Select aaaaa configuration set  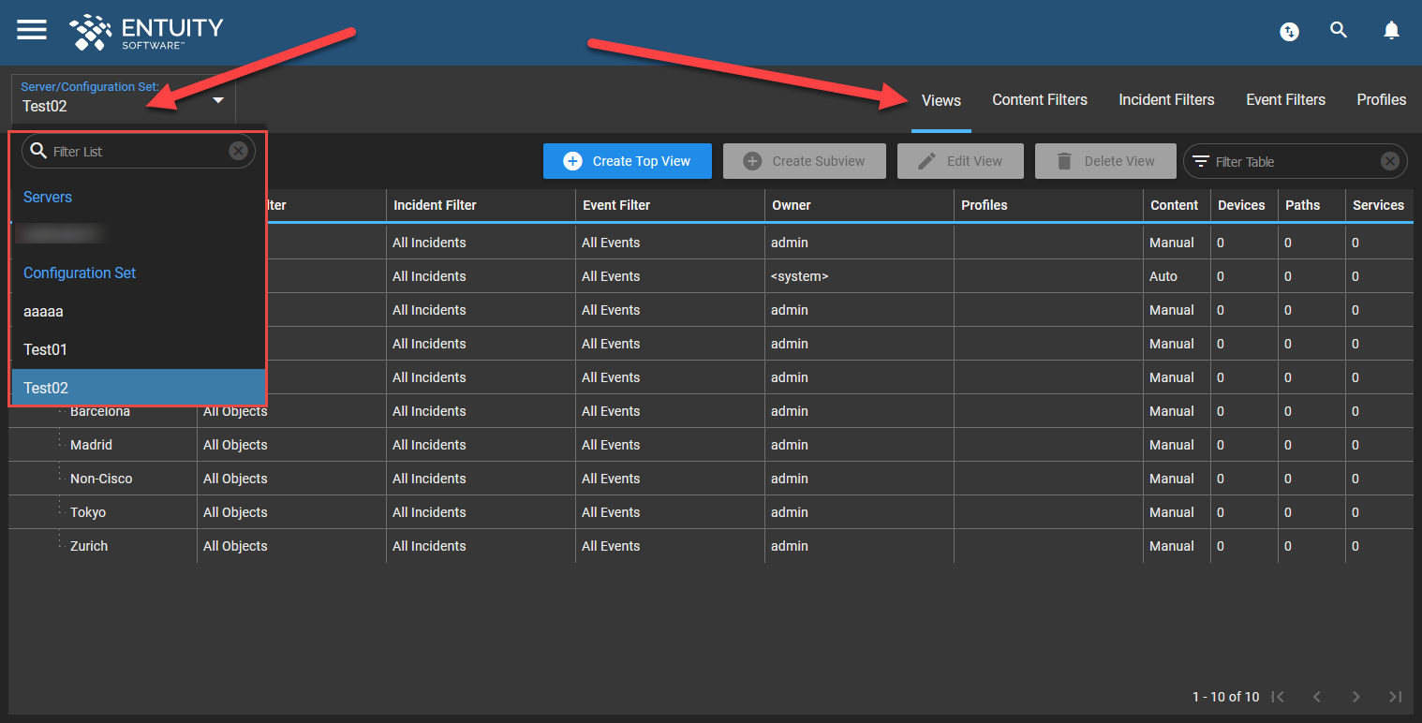tap(139, 311)
